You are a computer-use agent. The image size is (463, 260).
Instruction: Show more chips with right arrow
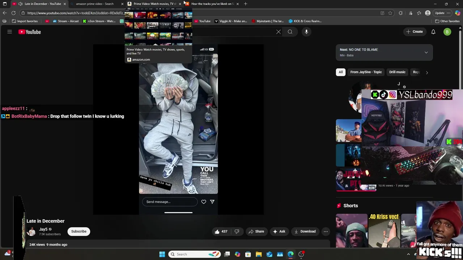click(427, 72)
